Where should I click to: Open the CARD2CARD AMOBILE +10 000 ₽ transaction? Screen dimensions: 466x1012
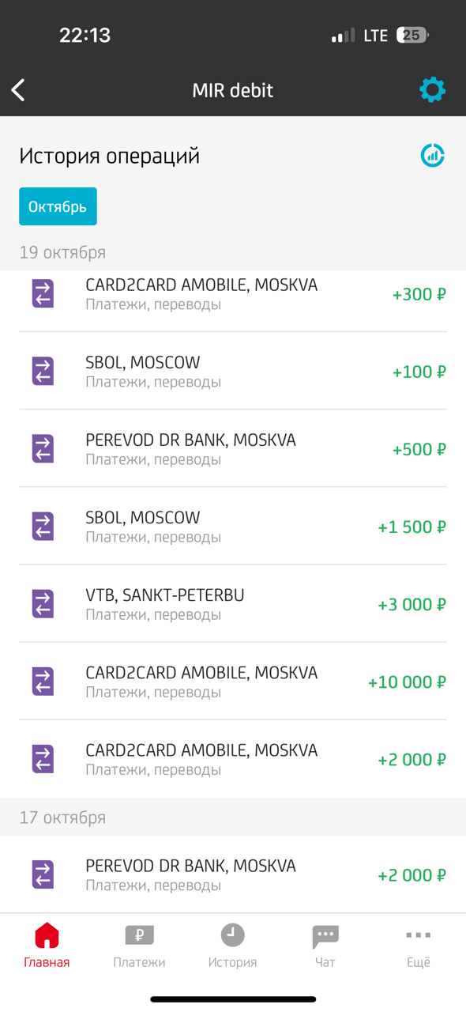point(233,681)
